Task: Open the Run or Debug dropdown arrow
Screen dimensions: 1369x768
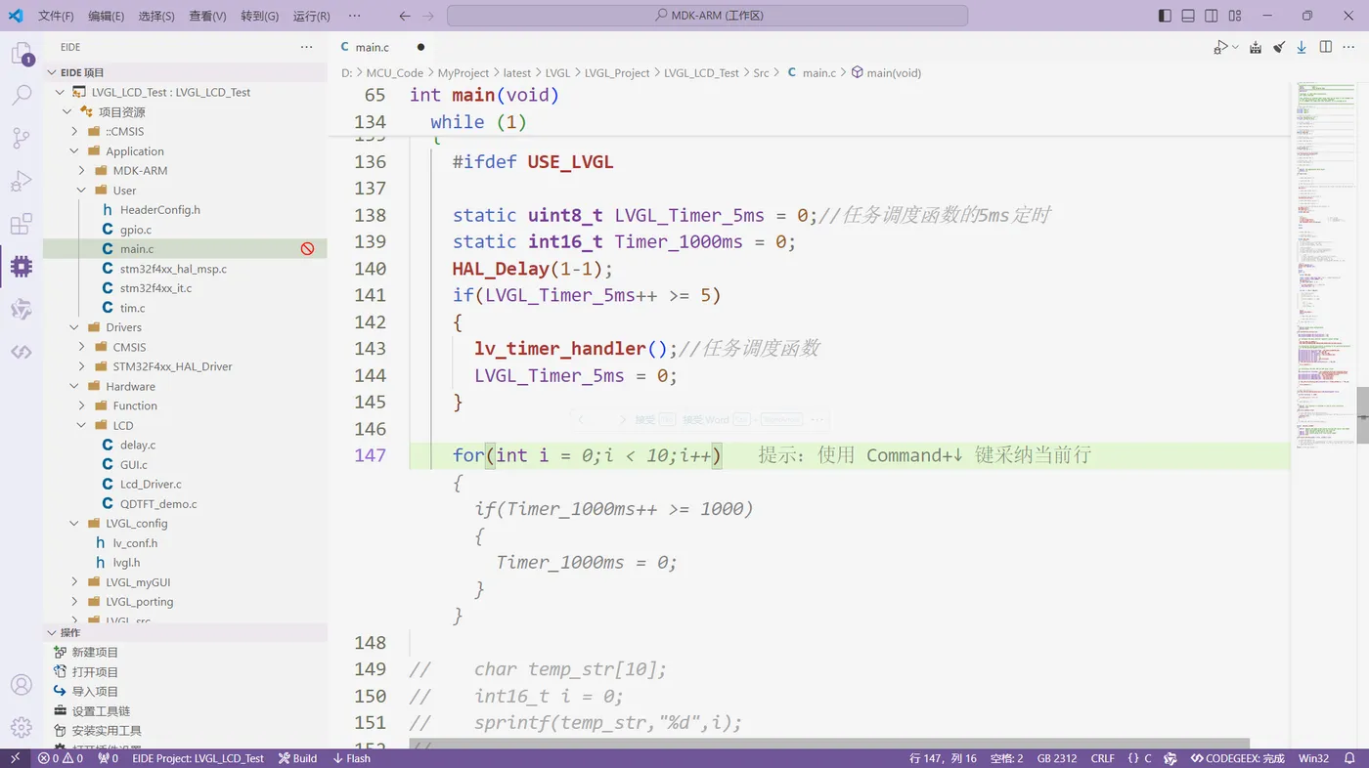Action: [1235, 47]
